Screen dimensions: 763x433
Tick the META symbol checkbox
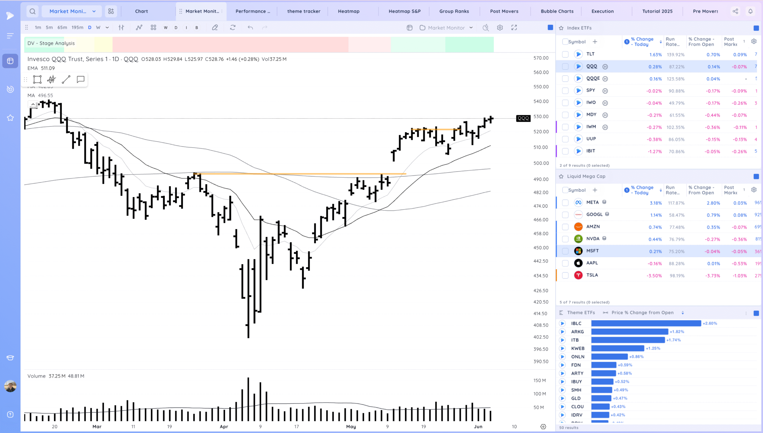[565, 203]
